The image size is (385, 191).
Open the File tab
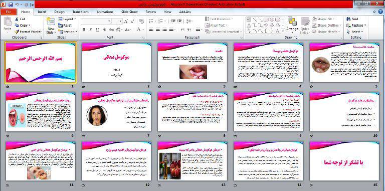pyautogui.click(x=9, y=12)
